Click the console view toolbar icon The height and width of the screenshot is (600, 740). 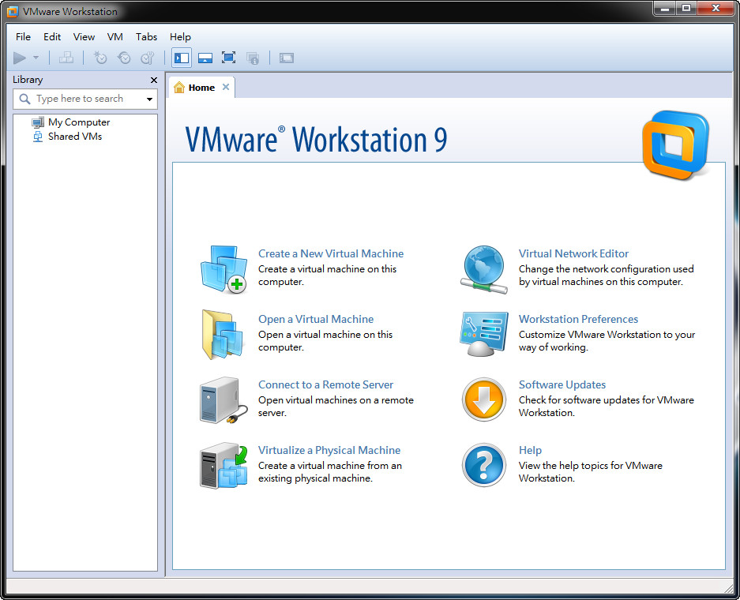(x=287, y=58)
